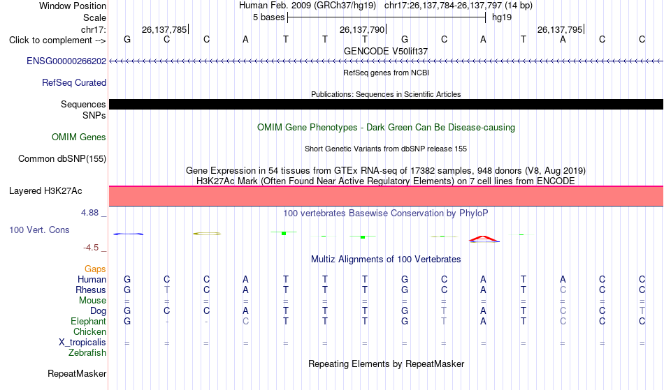
Task: Click the Mouse species row label
Action: [92, 301]
